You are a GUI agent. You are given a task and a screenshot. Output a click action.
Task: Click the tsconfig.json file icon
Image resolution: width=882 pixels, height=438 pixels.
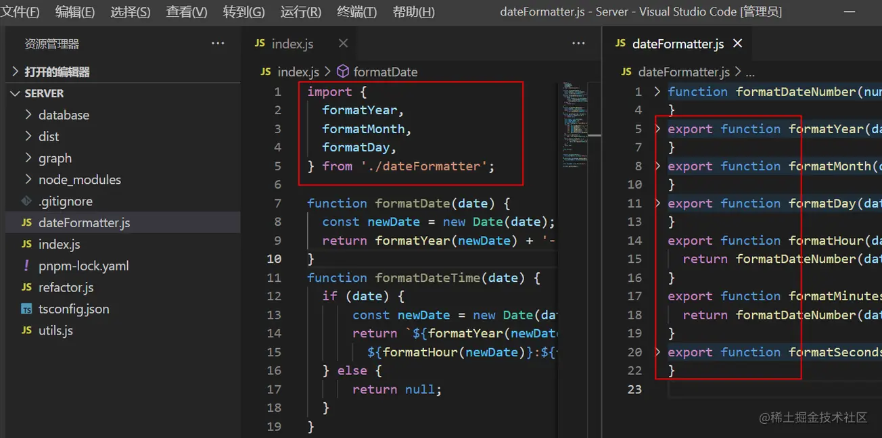(26, 309)
